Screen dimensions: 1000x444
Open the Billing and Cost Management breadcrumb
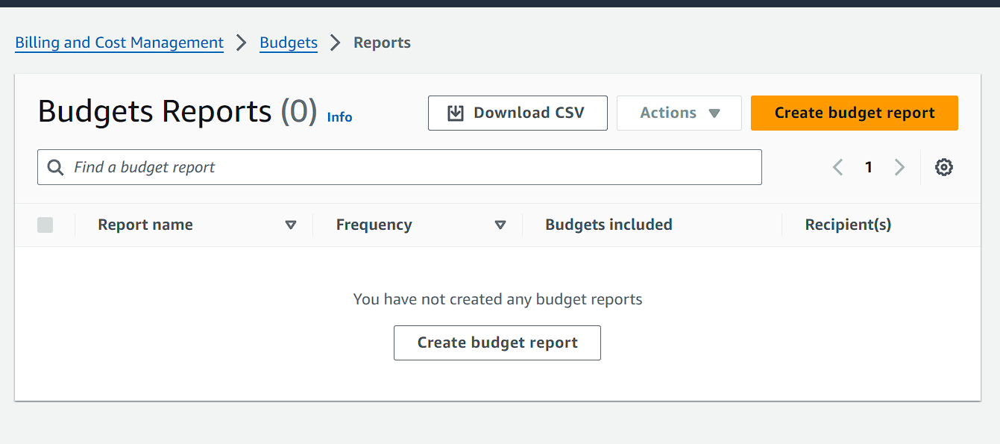(x=119, y=43)
